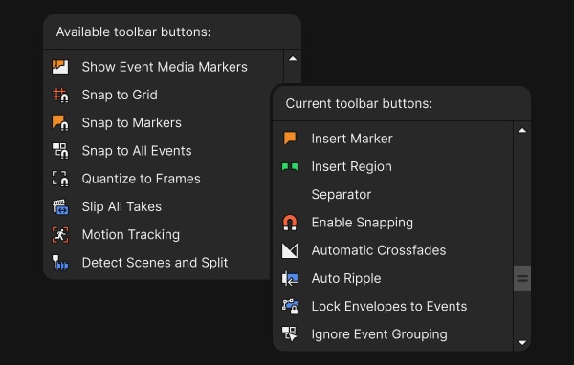Select "Automatic Crossfades" label
Viewport: 574px width, 365px height.
click(379, 250)
